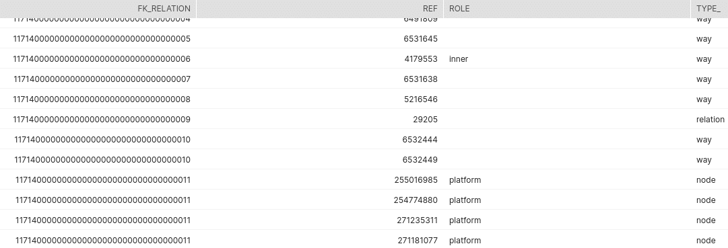This screenshot has height=248, width=728.
Task: Select the 'relation' type cell
Action: click(x=709, y=119)
